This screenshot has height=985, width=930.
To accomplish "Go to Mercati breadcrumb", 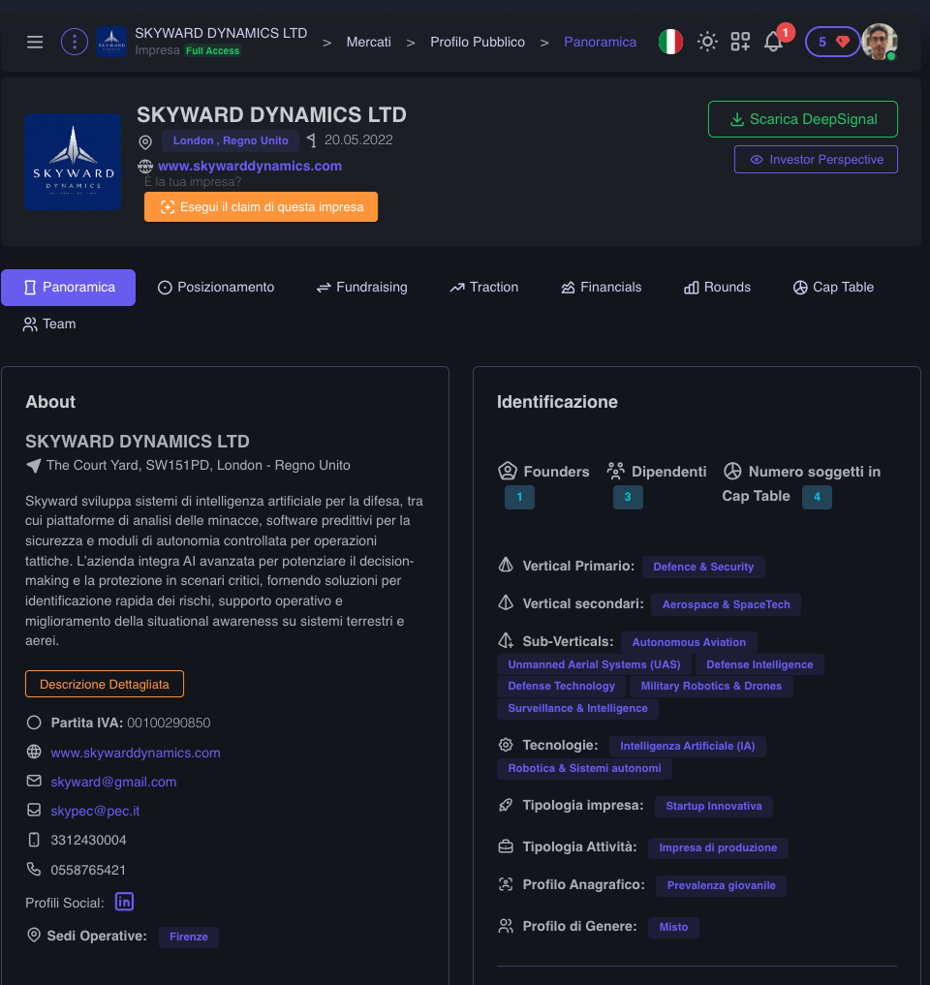I will click(368, 42).
